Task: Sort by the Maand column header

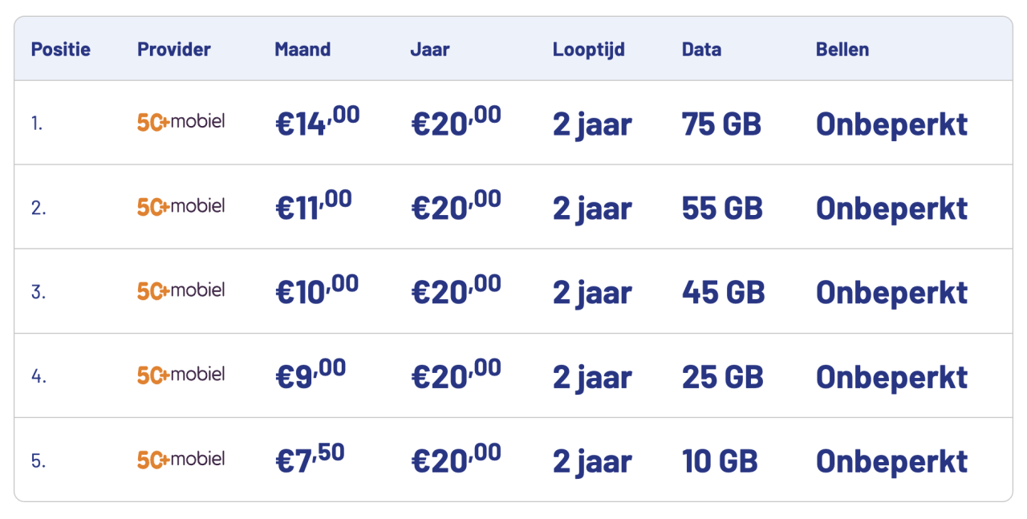Action: pos(302,49)
